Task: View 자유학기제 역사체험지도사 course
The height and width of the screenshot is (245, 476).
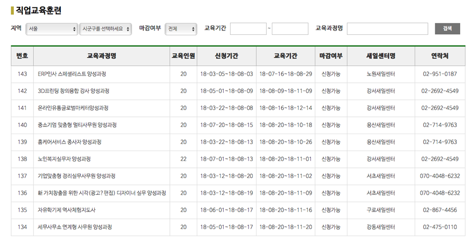Action: coord(66,210)
